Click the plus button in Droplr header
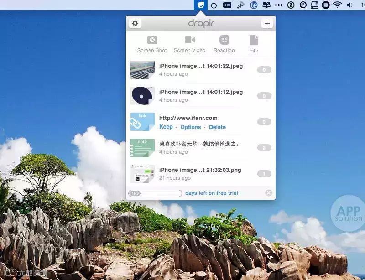Viewport: 365px width, 280px height. click(x=267, y=23)
